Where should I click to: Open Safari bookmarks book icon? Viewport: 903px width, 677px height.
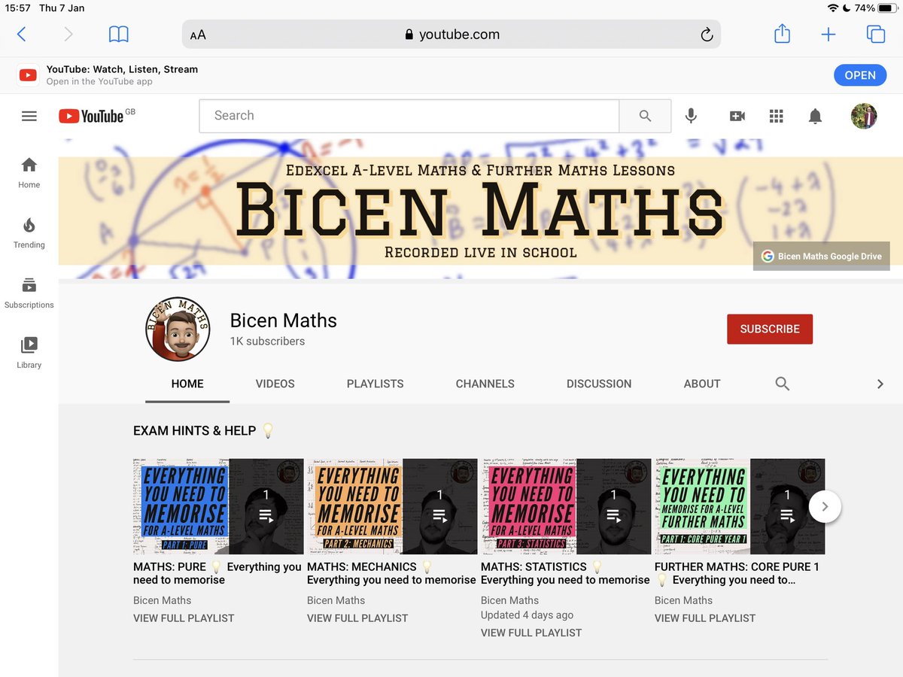119,34
